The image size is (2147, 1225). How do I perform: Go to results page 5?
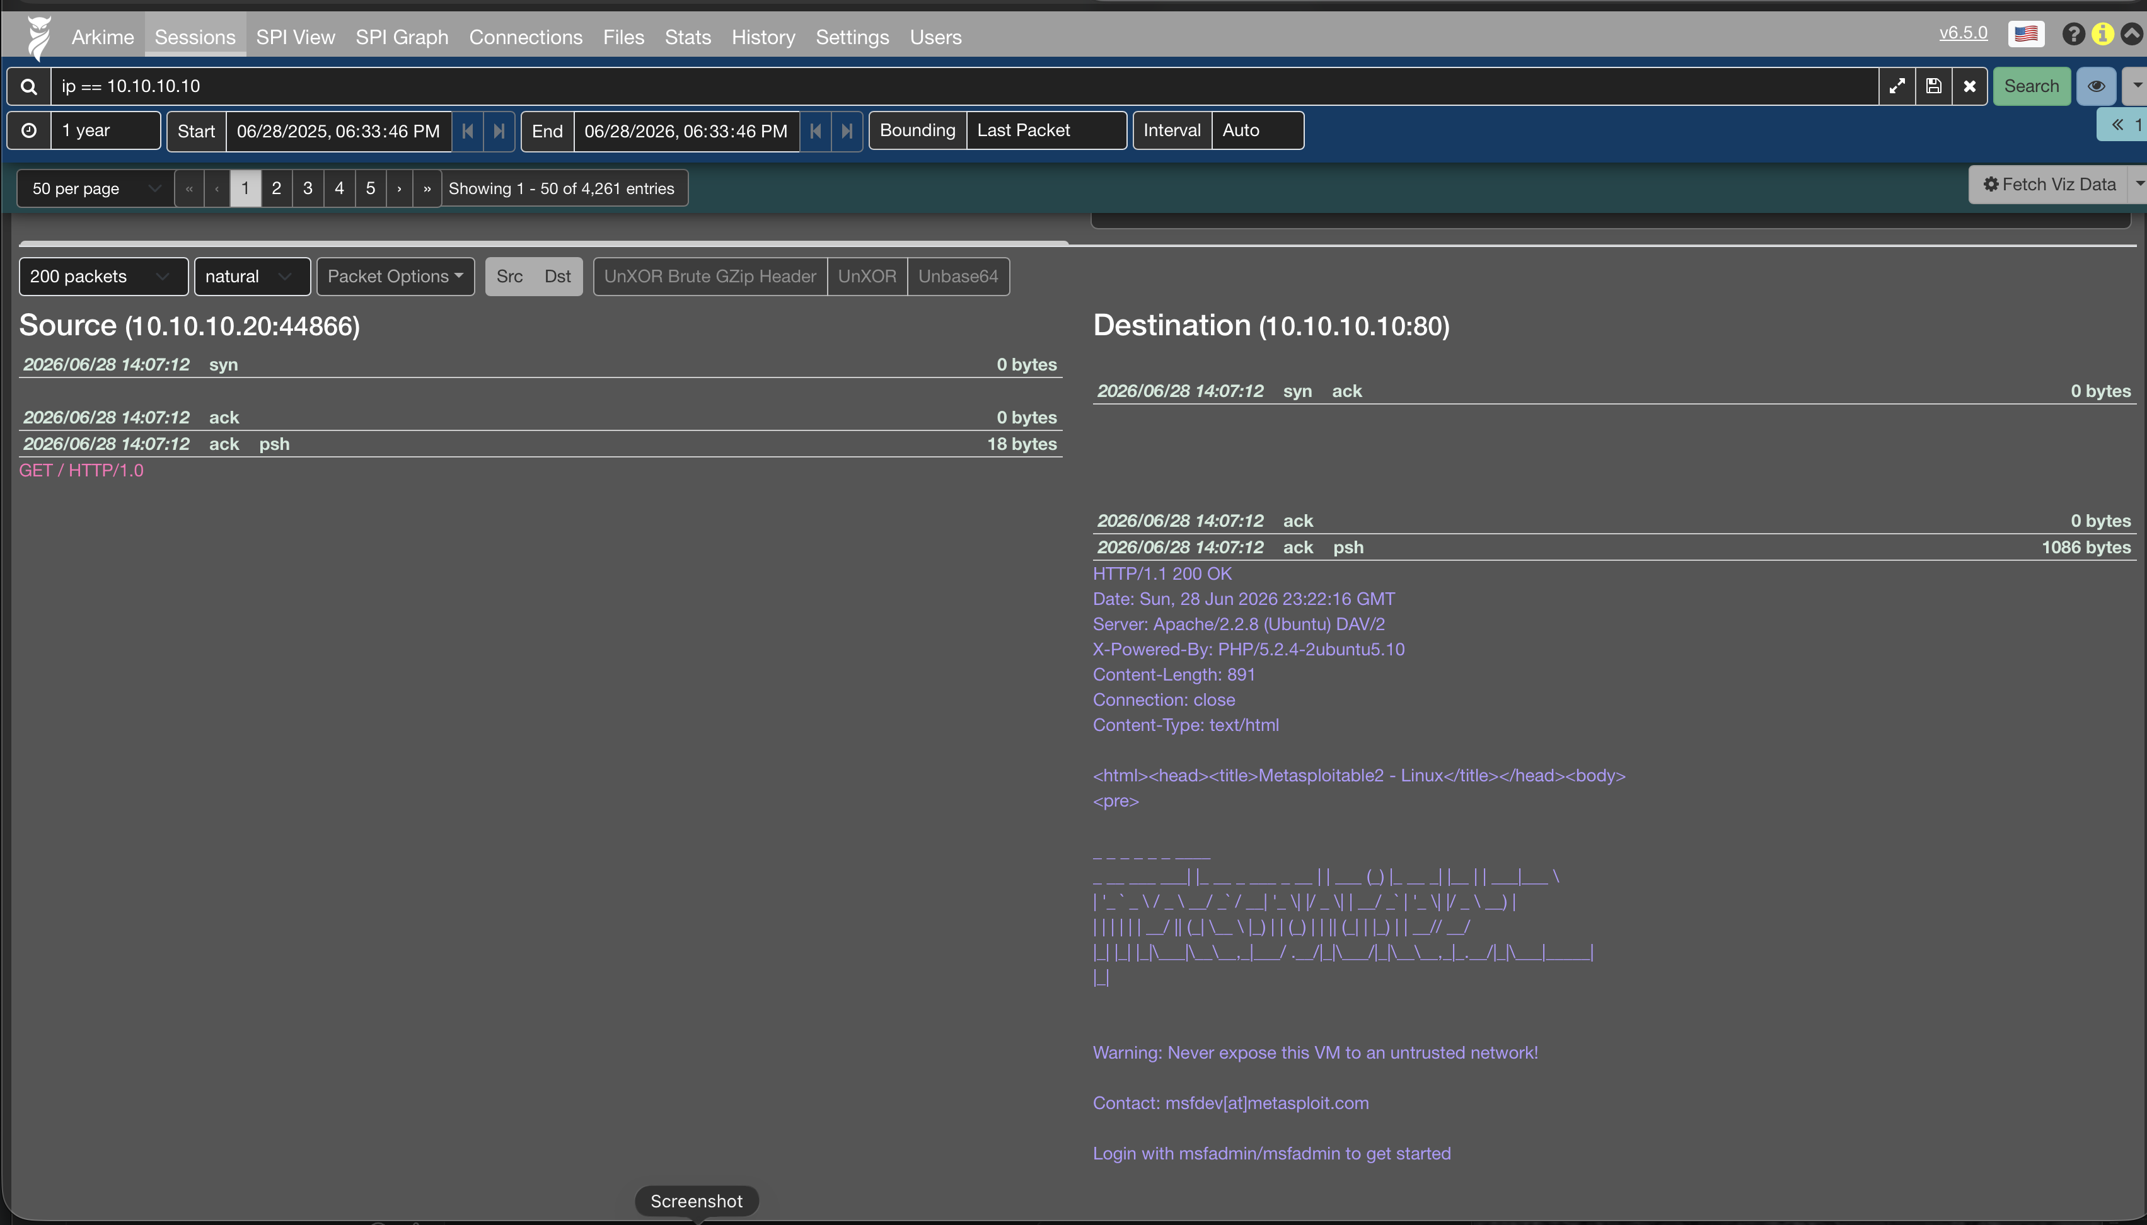pos(370,188)
